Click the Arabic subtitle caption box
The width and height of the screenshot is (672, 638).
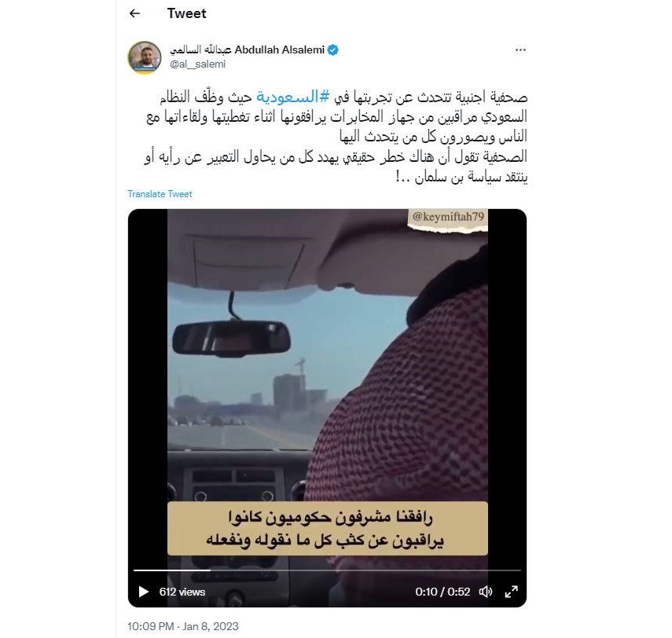pyautogui.click(x=328, y=528)
